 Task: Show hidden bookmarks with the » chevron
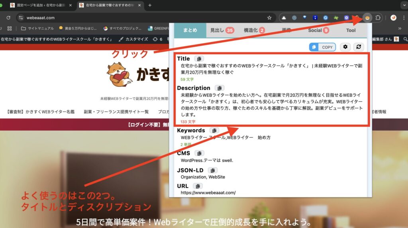click(x=400, y=28)
